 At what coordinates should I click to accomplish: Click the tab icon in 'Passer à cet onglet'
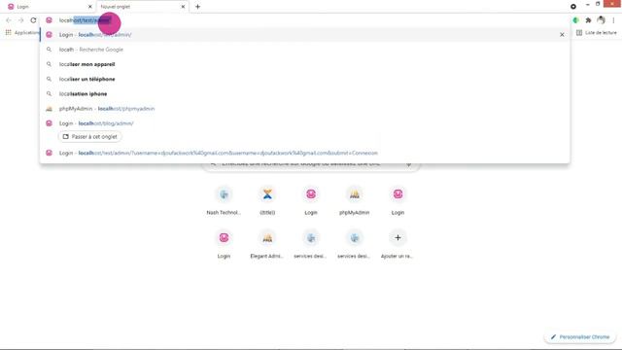point(66,136)
